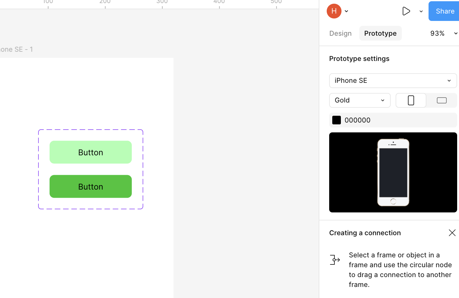Viewport: 459px width, 298px height.
Task: Open the iPhone SE device dropdown
Action: tap(393, 81)
